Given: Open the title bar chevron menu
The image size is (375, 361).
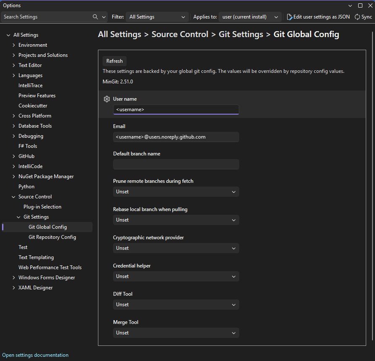Looking at the screenshot, I should pos(350,5).
